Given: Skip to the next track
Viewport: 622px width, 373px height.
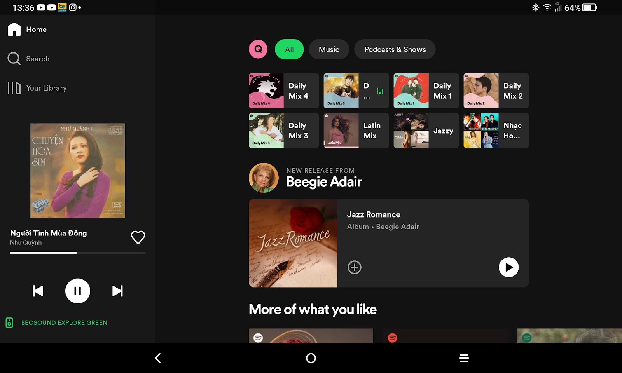Looking at the screenshot, I should click(x=117, y=291).
